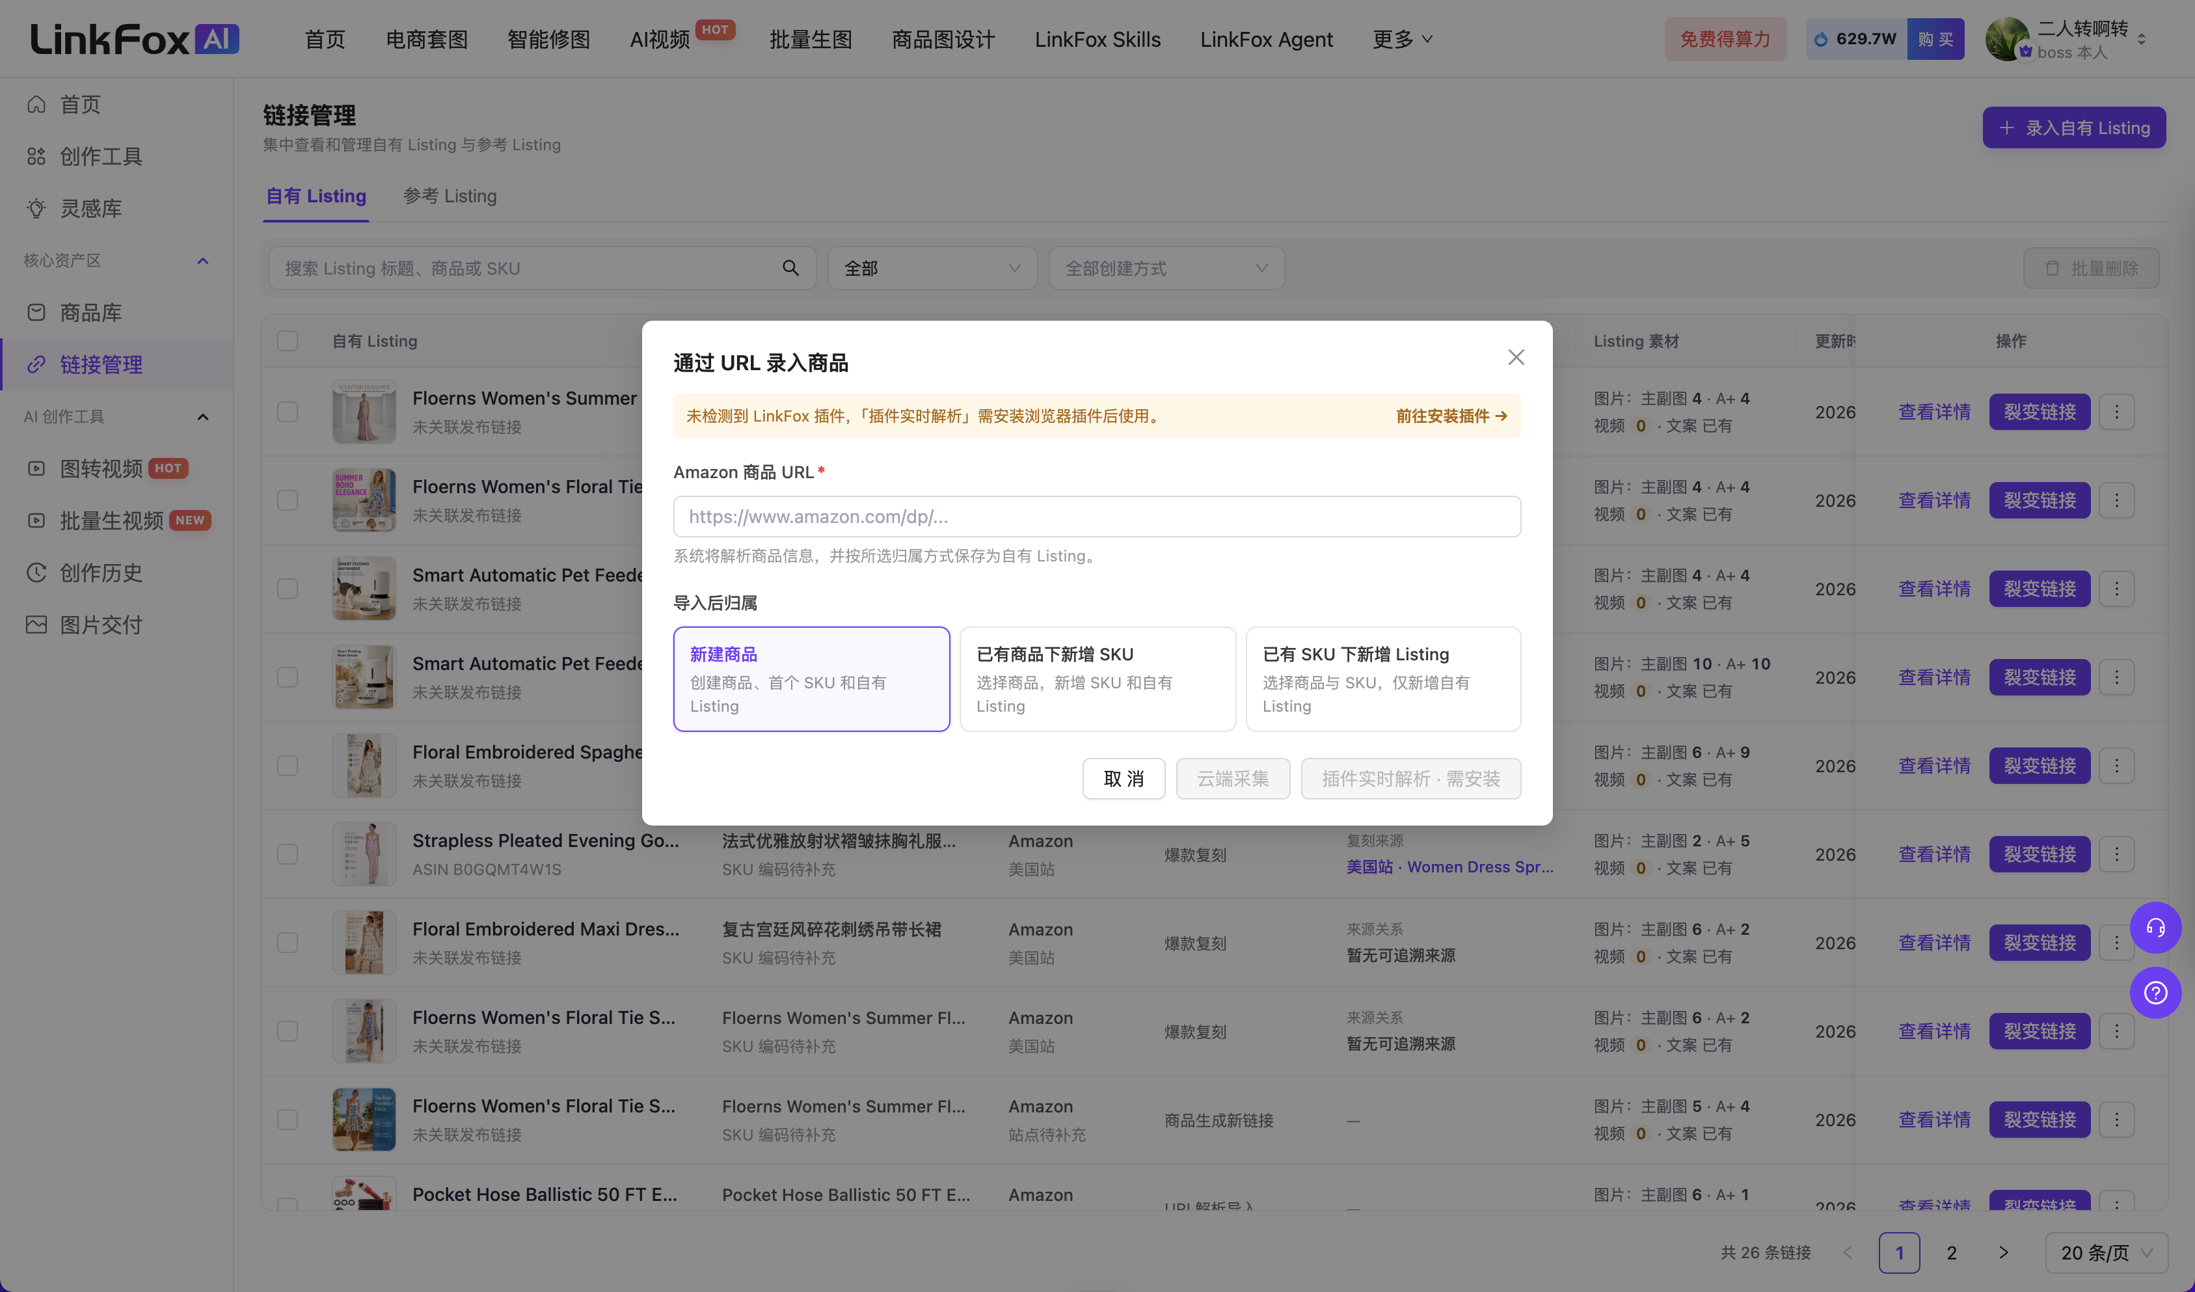The height and width of the screenshot is (1292, 2195).
Task: Open more options for Floral Embroidered Maxi row
Action: click(2117, 943)
